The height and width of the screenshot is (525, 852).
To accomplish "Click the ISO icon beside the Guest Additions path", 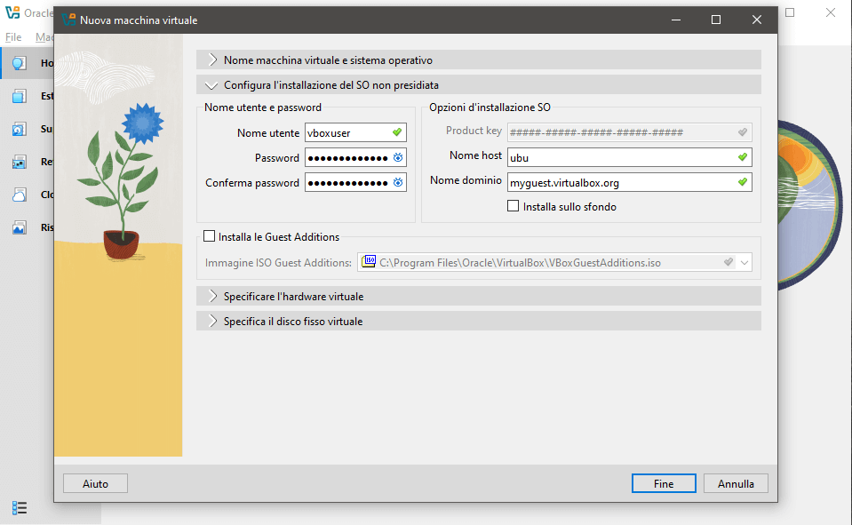I will [369, 261].
